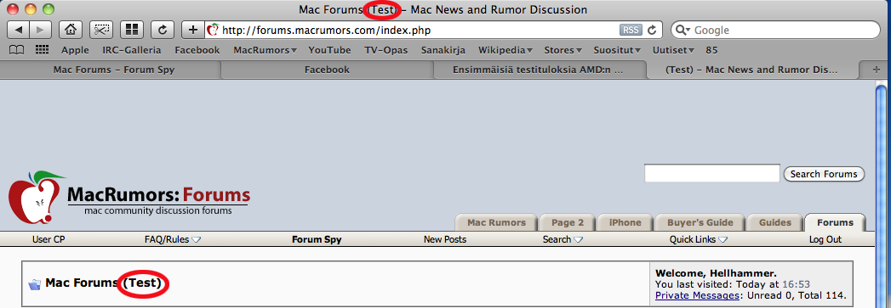Click the forum search text box
Screen dimensions: 891x308
pyautogui.click(x=711, y=173)
